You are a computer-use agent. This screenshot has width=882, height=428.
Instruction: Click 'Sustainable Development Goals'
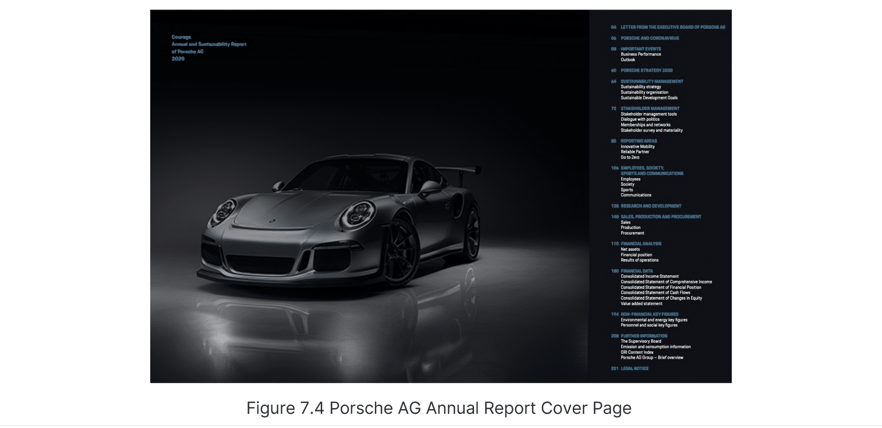pyautogui.click(x=649, y=98)
